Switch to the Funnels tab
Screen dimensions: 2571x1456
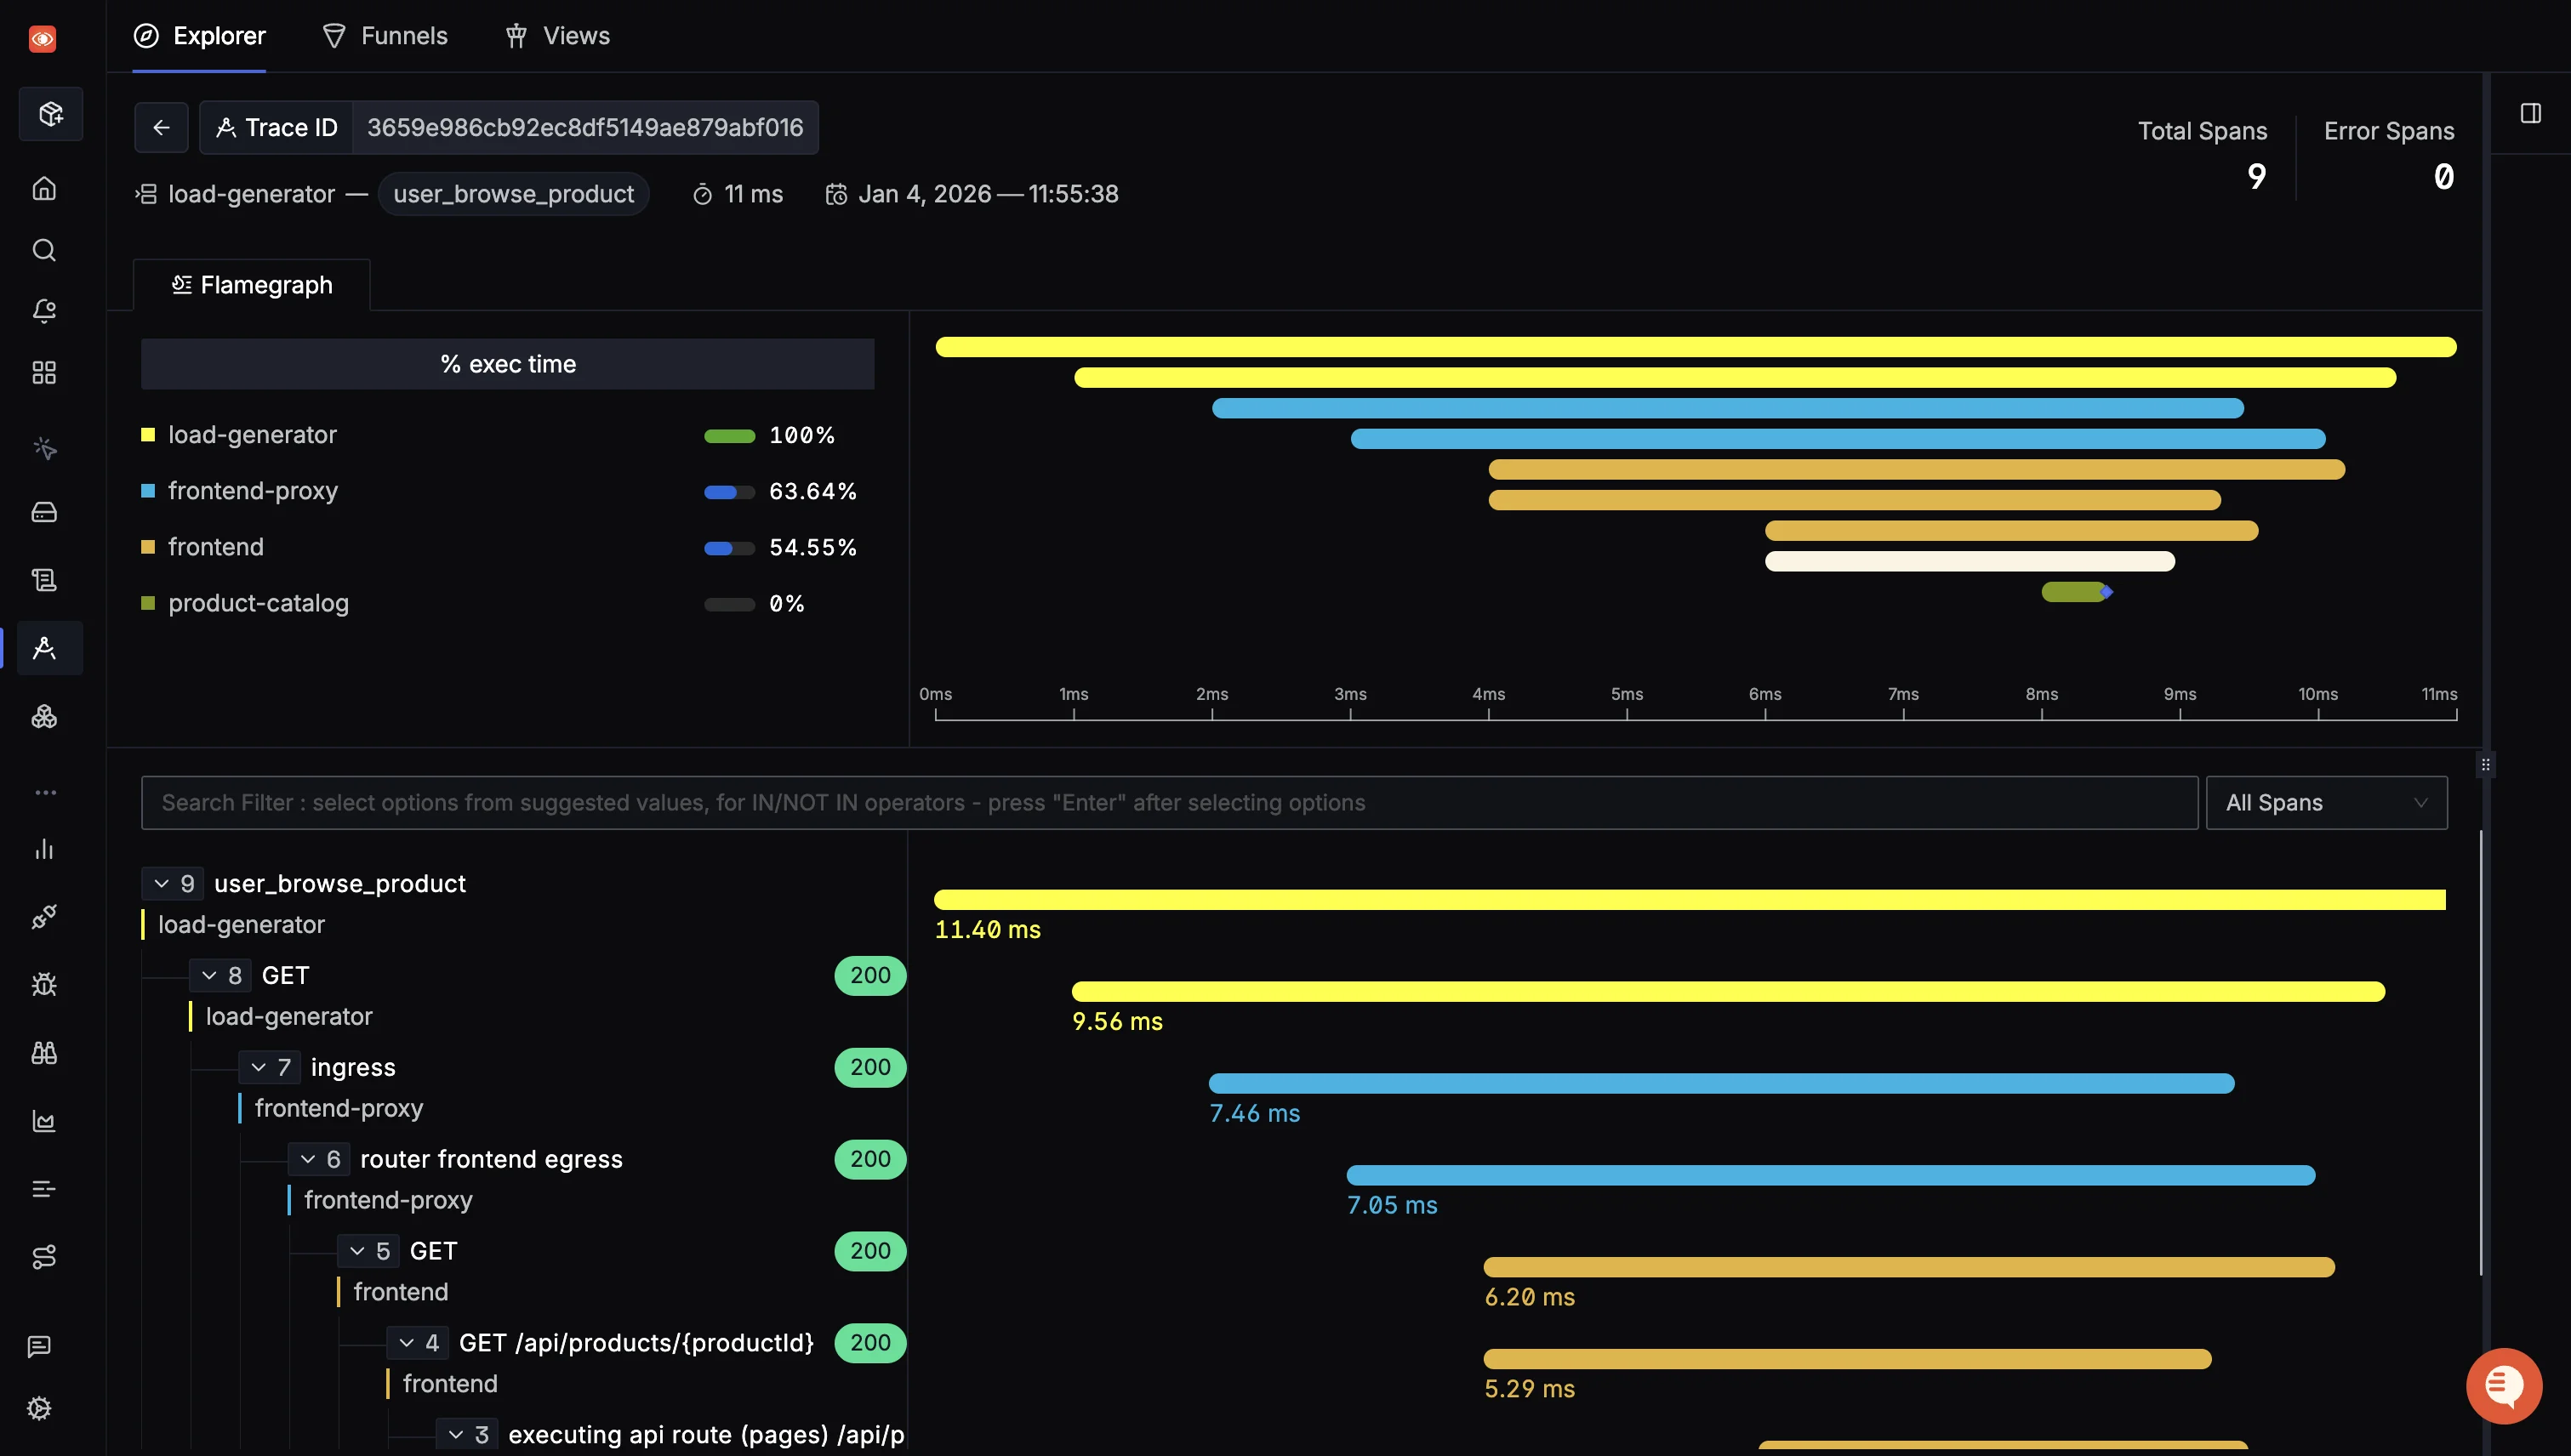[x=385, y=36]
